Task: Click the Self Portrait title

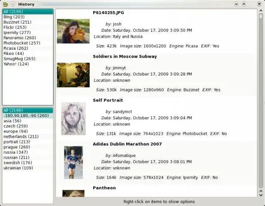Action: 108,100
